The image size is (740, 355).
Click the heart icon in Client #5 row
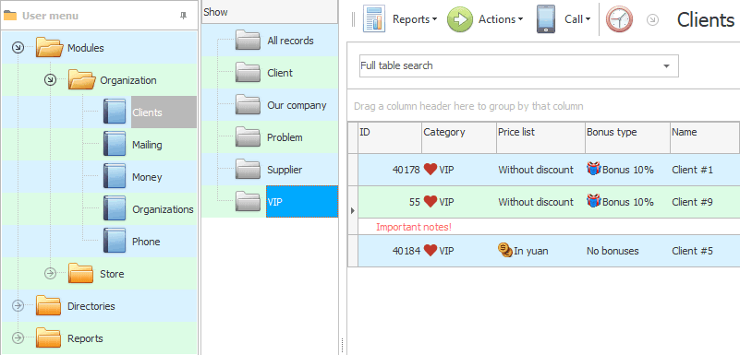[x=430, y=251]
